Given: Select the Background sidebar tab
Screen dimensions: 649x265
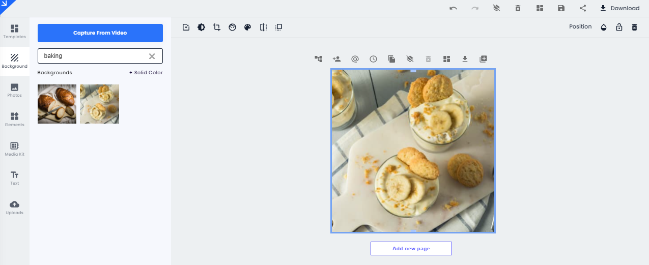Looking at the screenshot, I should tap(14, 61).
